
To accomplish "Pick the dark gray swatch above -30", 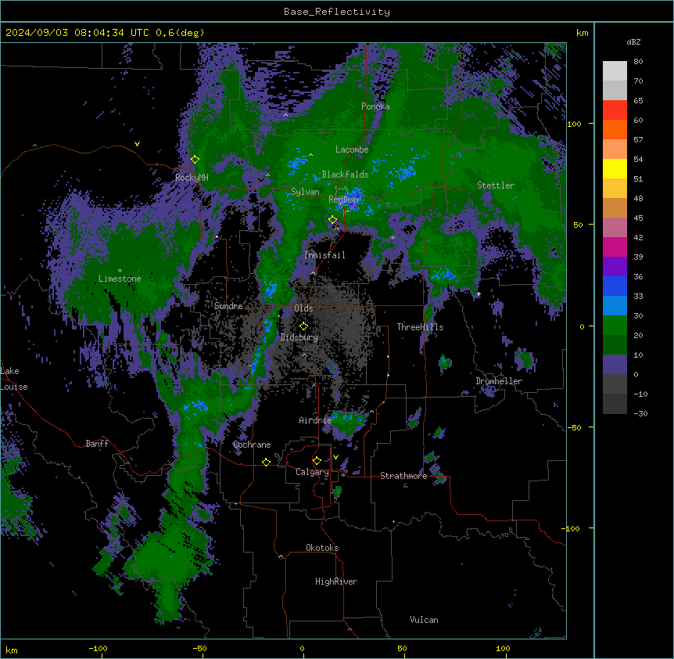I will (x=615, y=404).
